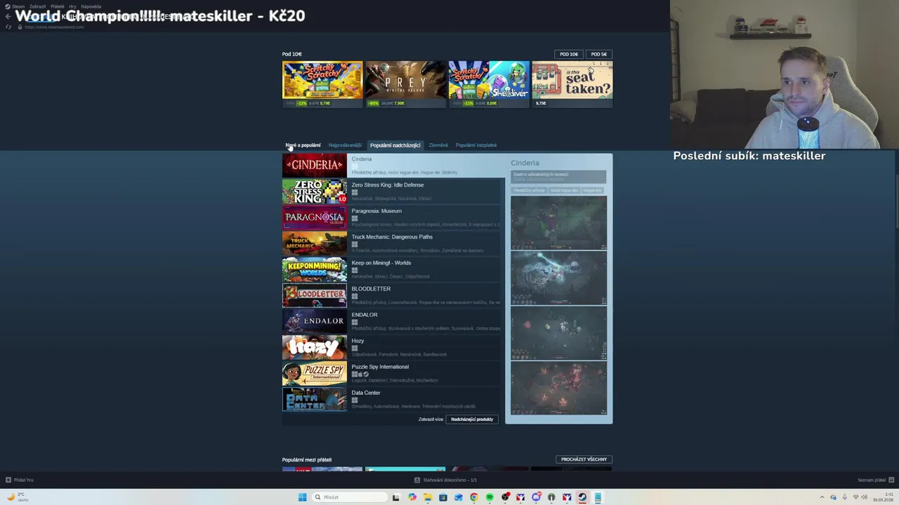Viewport: 899px width, 505px height.
Task: Open Scritchy Scratchy Shelldiver bundle capsule
Action: 489,84
